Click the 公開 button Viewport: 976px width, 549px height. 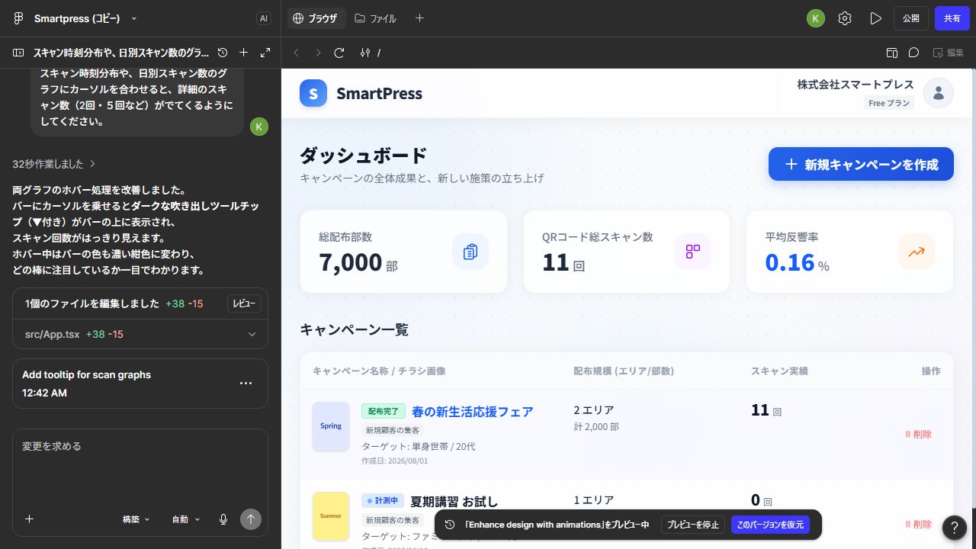pos(911,18)
